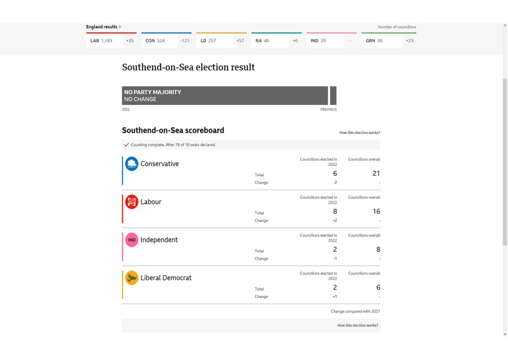Click the pink Independent IND badge
Image resolution: width=508 pixels, height=359 pixels.
(x=131, y=240)
